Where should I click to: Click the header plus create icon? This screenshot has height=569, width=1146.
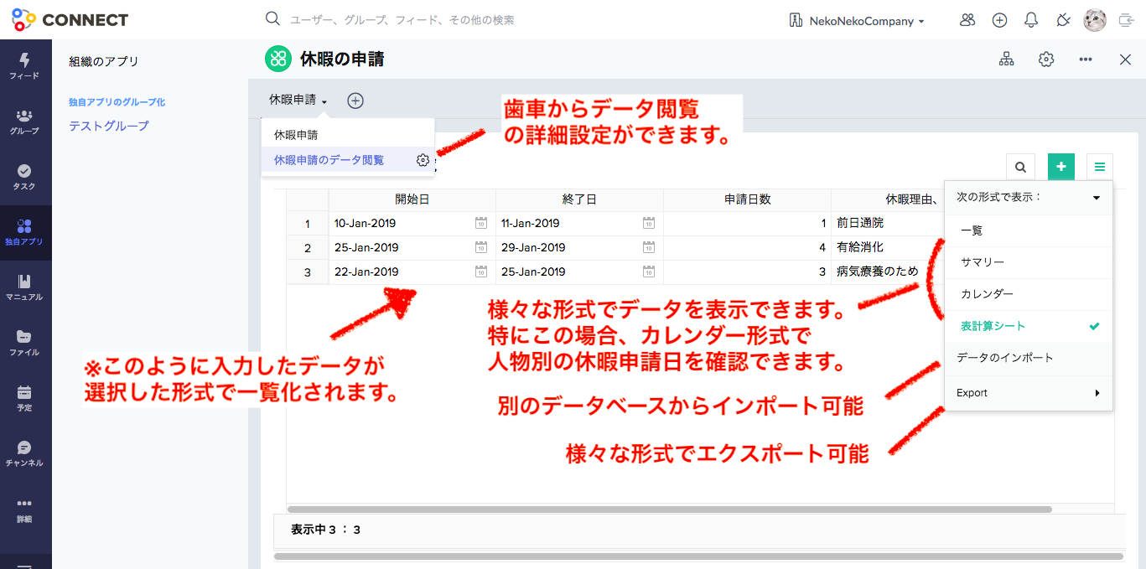click(999, 20)
